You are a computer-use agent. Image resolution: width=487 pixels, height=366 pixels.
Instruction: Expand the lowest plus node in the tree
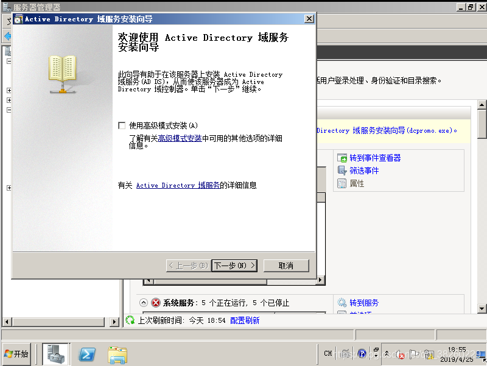point(9,188)
